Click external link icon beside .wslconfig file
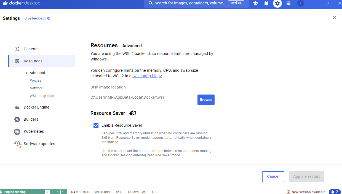 point(161,76)
